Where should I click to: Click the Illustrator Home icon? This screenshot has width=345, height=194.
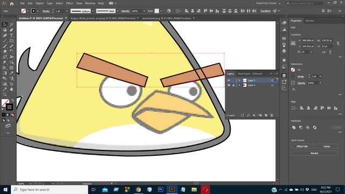[11, 3]
